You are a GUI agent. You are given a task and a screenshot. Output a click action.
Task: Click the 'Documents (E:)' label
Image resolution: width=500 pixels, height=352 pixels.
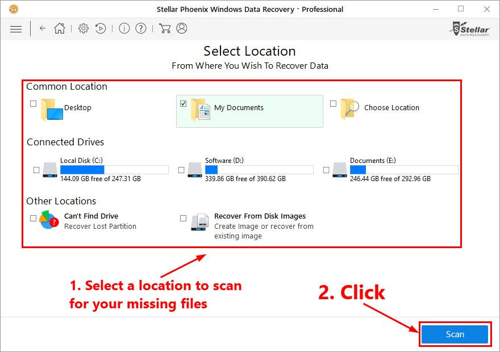[x=373, y=161]
